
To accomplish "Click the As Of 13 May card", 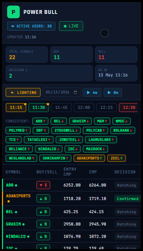I will tap(116, 73).
